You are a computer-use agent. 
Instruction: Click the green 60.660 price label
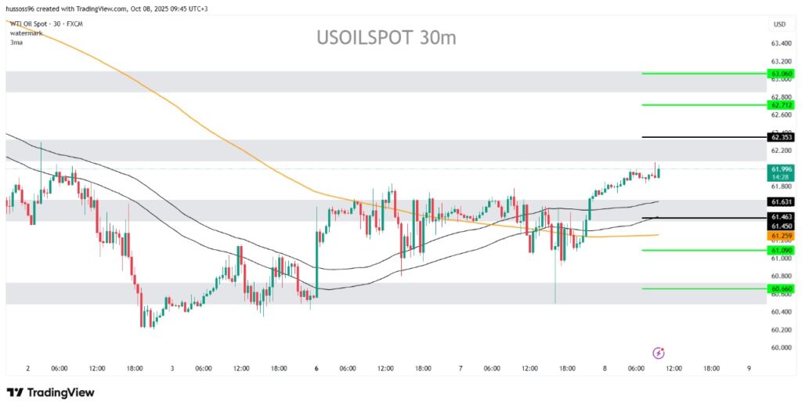coord(782,288)
